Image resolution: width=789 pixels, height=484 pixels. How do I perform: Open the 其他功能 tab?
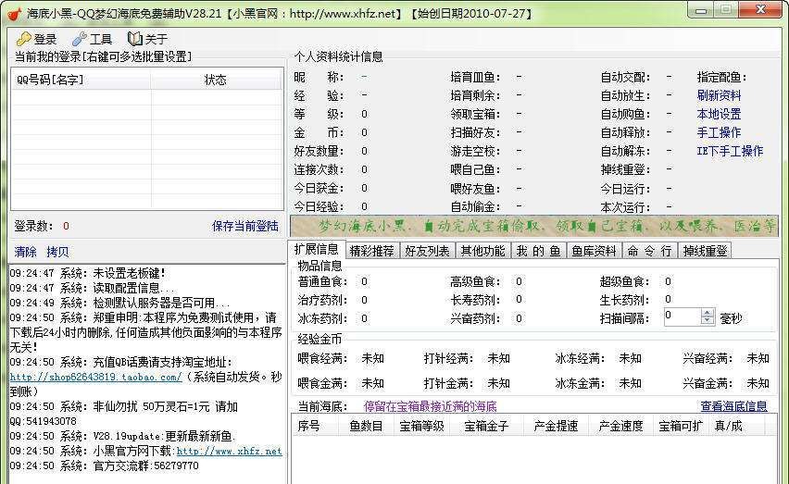[482, 250]
